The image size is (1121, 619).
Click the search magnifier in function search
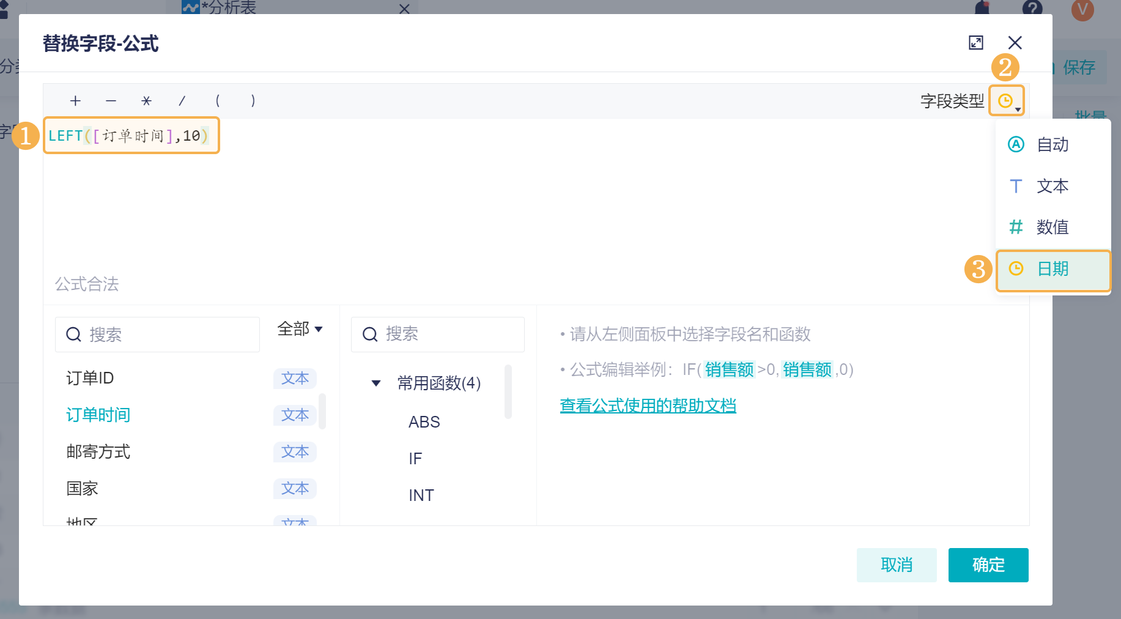click(370, 334)
